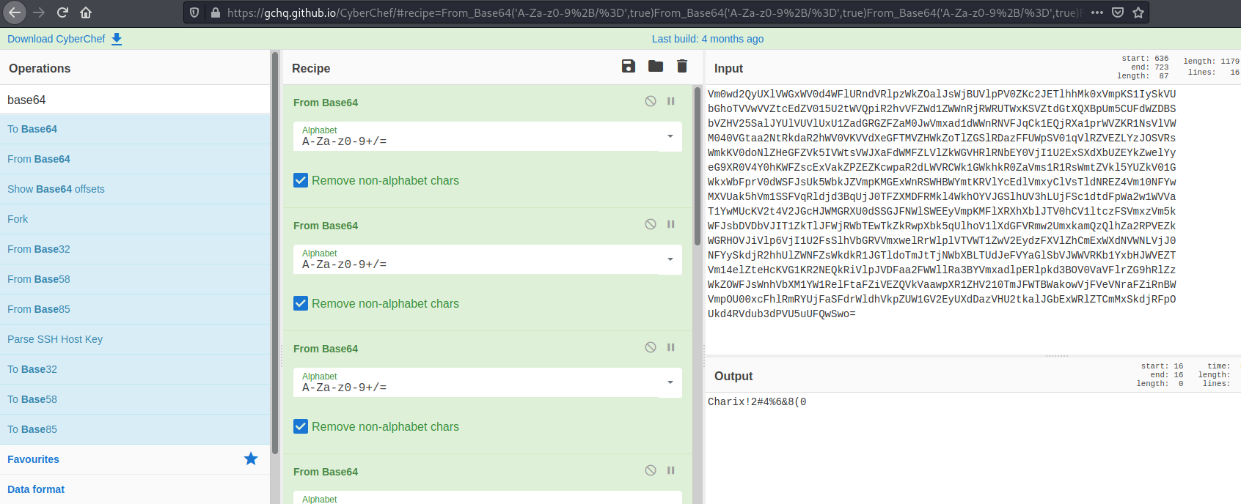
Task: Reload the page with refresh icon
Action: pyautogui.click(x=62, y=12)
